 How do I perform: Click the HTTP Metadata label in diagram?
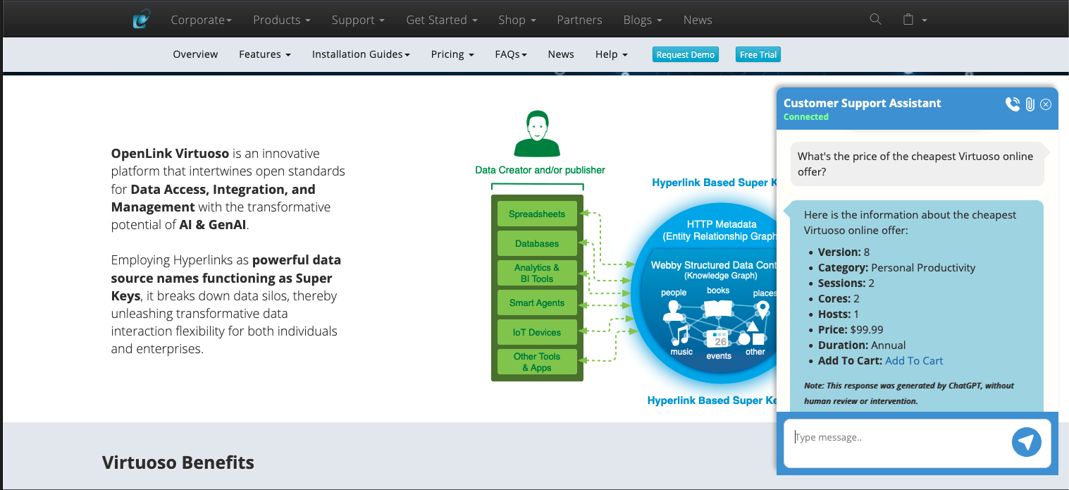point(722,224)
